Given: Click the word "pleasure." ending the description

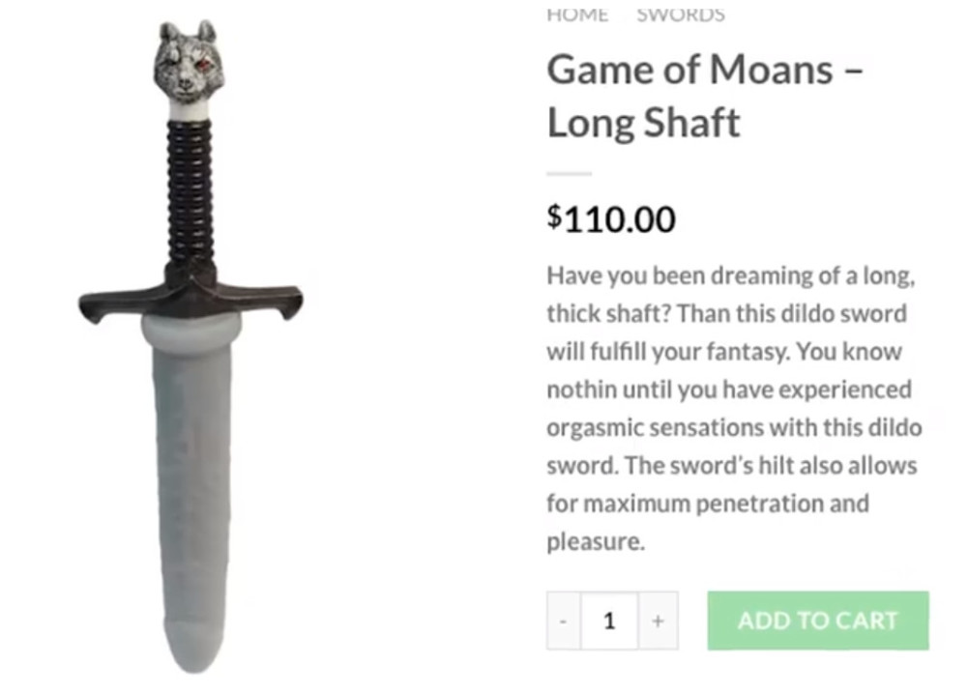Looking at the screenshot, I should click(596, 541).
